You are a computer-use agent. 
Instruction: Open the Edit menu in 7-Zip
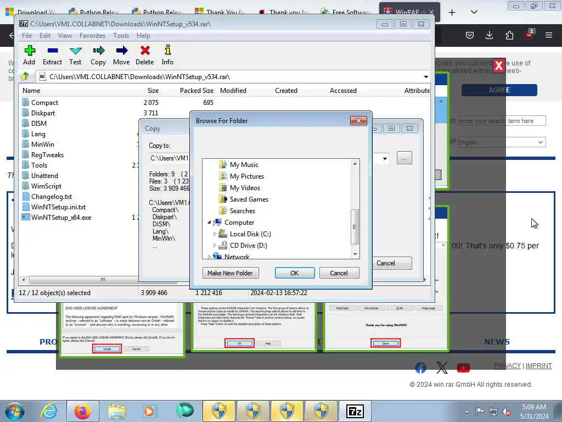click(45, 36)
